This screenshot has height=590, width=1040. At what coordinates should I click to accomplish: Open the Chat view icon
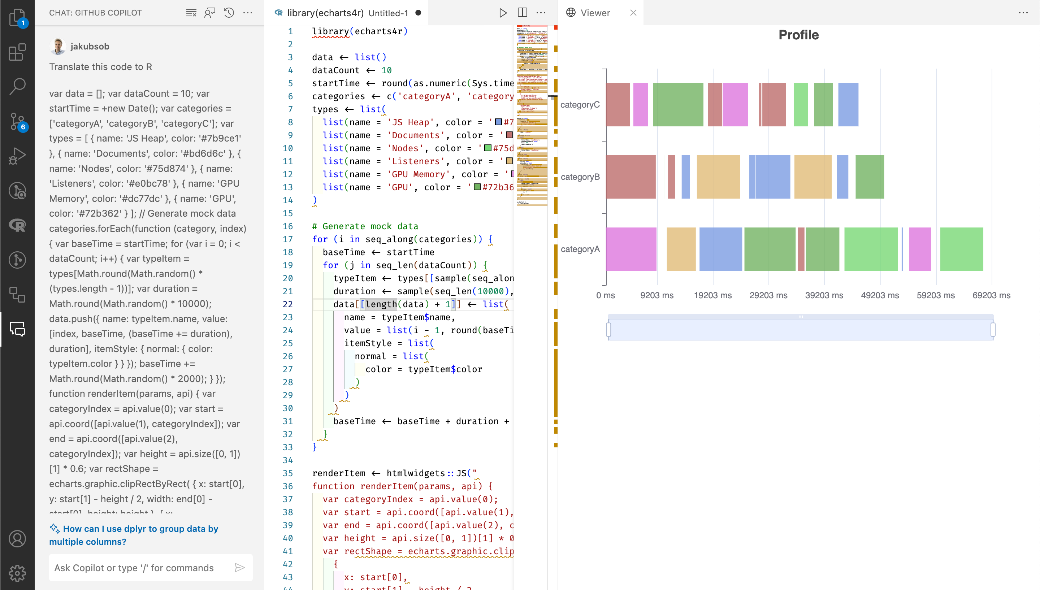(17, 329)
